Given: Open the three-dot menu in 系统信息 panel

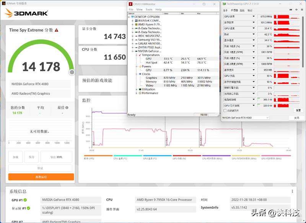Looking at the screenshot, I should coord(292,191).
